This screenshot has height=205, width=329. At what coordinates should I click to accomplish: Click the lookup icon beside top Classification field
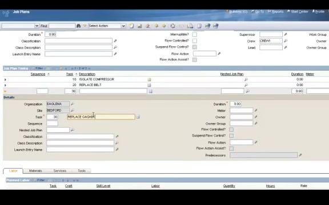(x=115, y=41)
